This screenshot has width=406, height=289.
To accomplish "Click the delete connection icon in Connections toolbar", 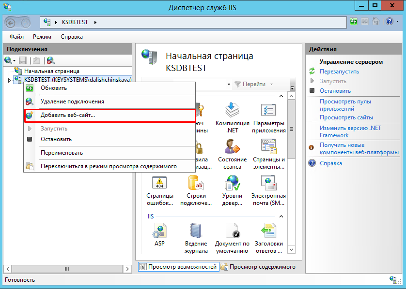I will pos(50,60).
